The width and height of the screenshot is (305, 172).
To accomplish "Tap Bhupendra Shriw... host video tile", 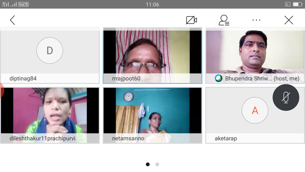I will coord(255,51).
